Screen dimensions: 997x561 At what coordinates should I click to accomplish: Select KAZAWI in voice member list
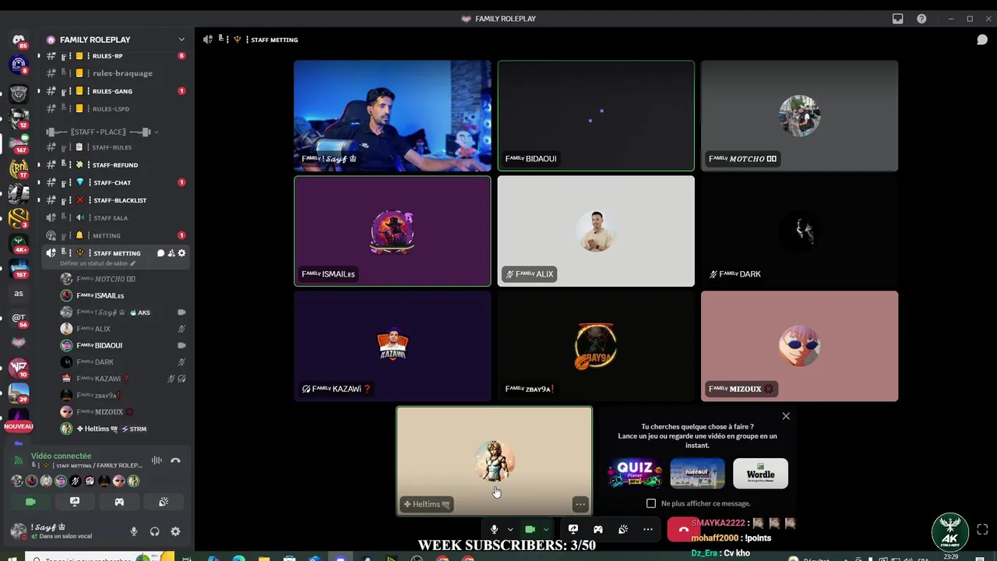(123, 379)
